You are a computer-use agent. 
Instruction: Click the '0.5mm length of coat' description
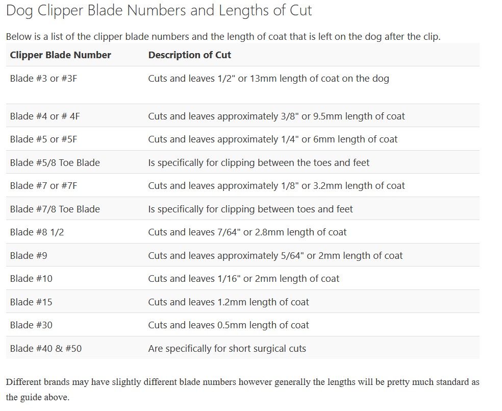pyautogui.click(x=229, y=325)
